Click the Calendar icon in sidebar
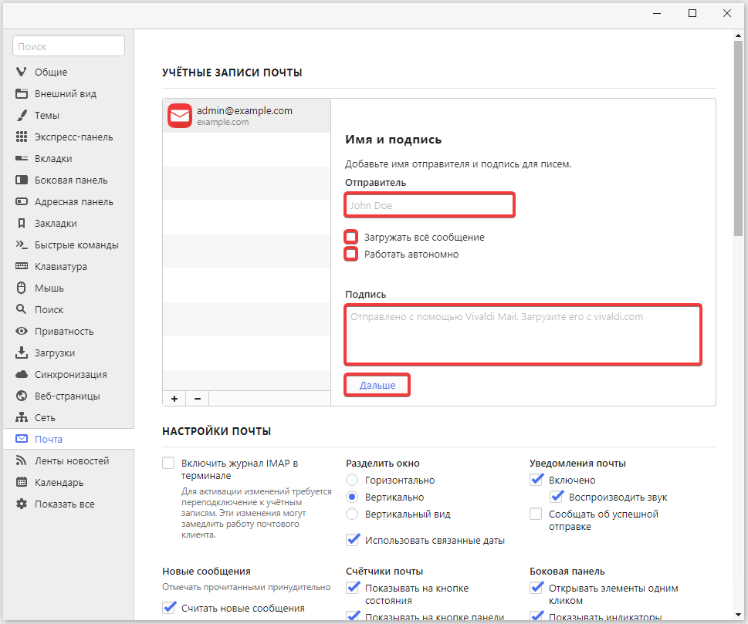748x624 pixels. tap(22, 483)
